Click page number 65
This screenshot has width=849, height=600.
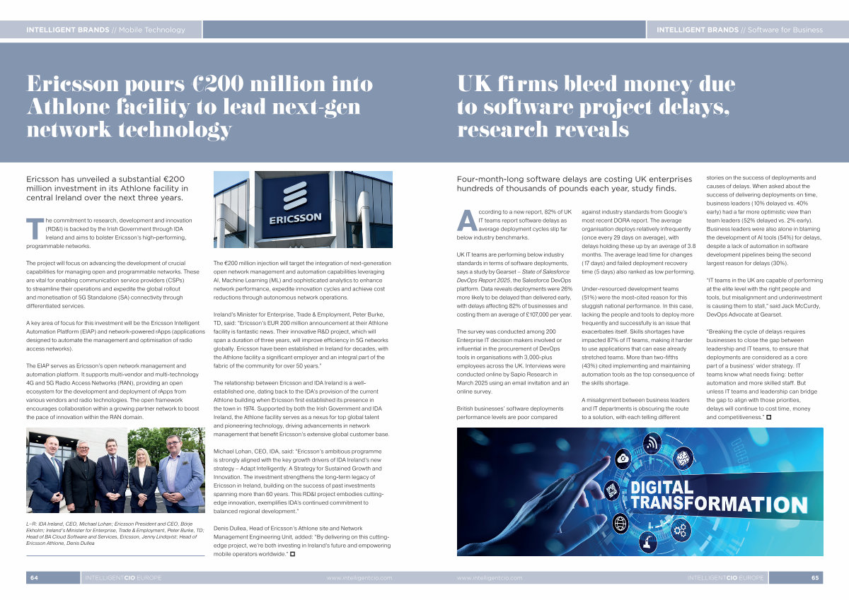tap(815, 578)
